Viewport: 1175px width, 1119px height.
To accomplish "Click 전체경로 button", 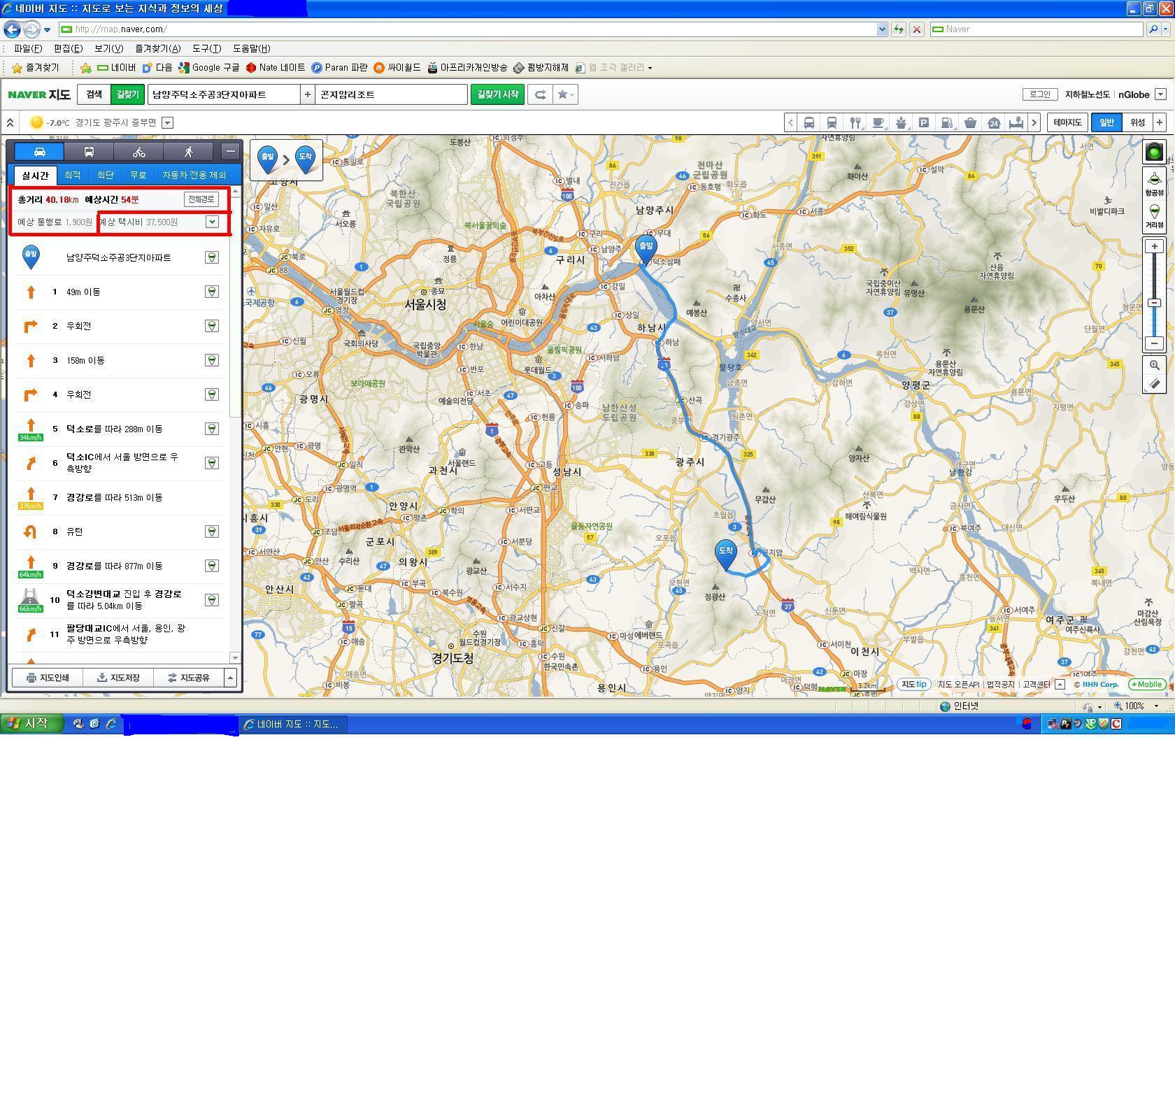I will pos(201,199).
